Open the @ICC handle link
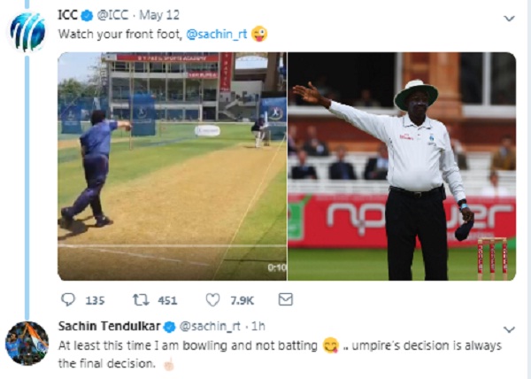This screenshot has height=379, width=531. click(x=113, y=16)
